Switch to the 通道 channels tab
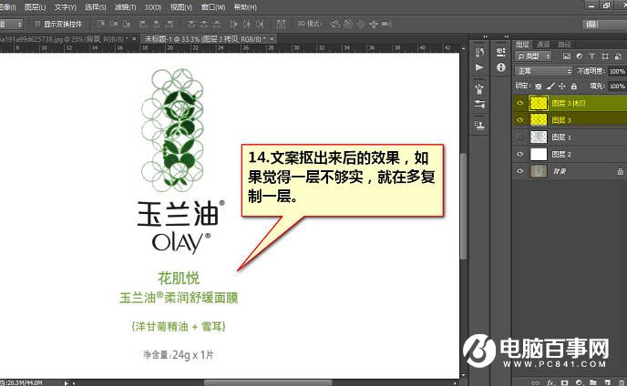The height and width of the screenshot is (386, 627). tap(543, 45)
